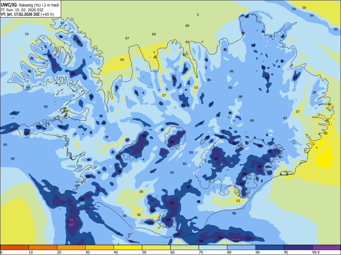341x255 pixels.
Task: Select the bright yellow 40–50 legend swatch
Action: (x=128, y=248)
